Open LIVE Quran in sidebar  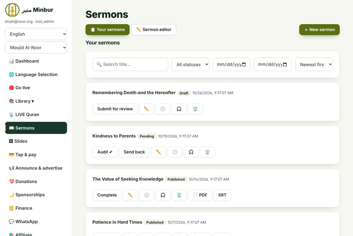coord(36,114)
